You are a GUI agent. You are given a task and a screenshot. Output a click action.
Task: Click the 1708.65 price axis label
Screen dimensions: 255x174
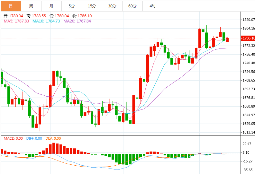pos(249,80)
